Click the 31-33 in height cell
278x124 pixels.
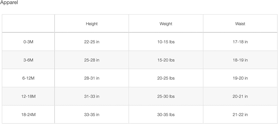(92, 97)
